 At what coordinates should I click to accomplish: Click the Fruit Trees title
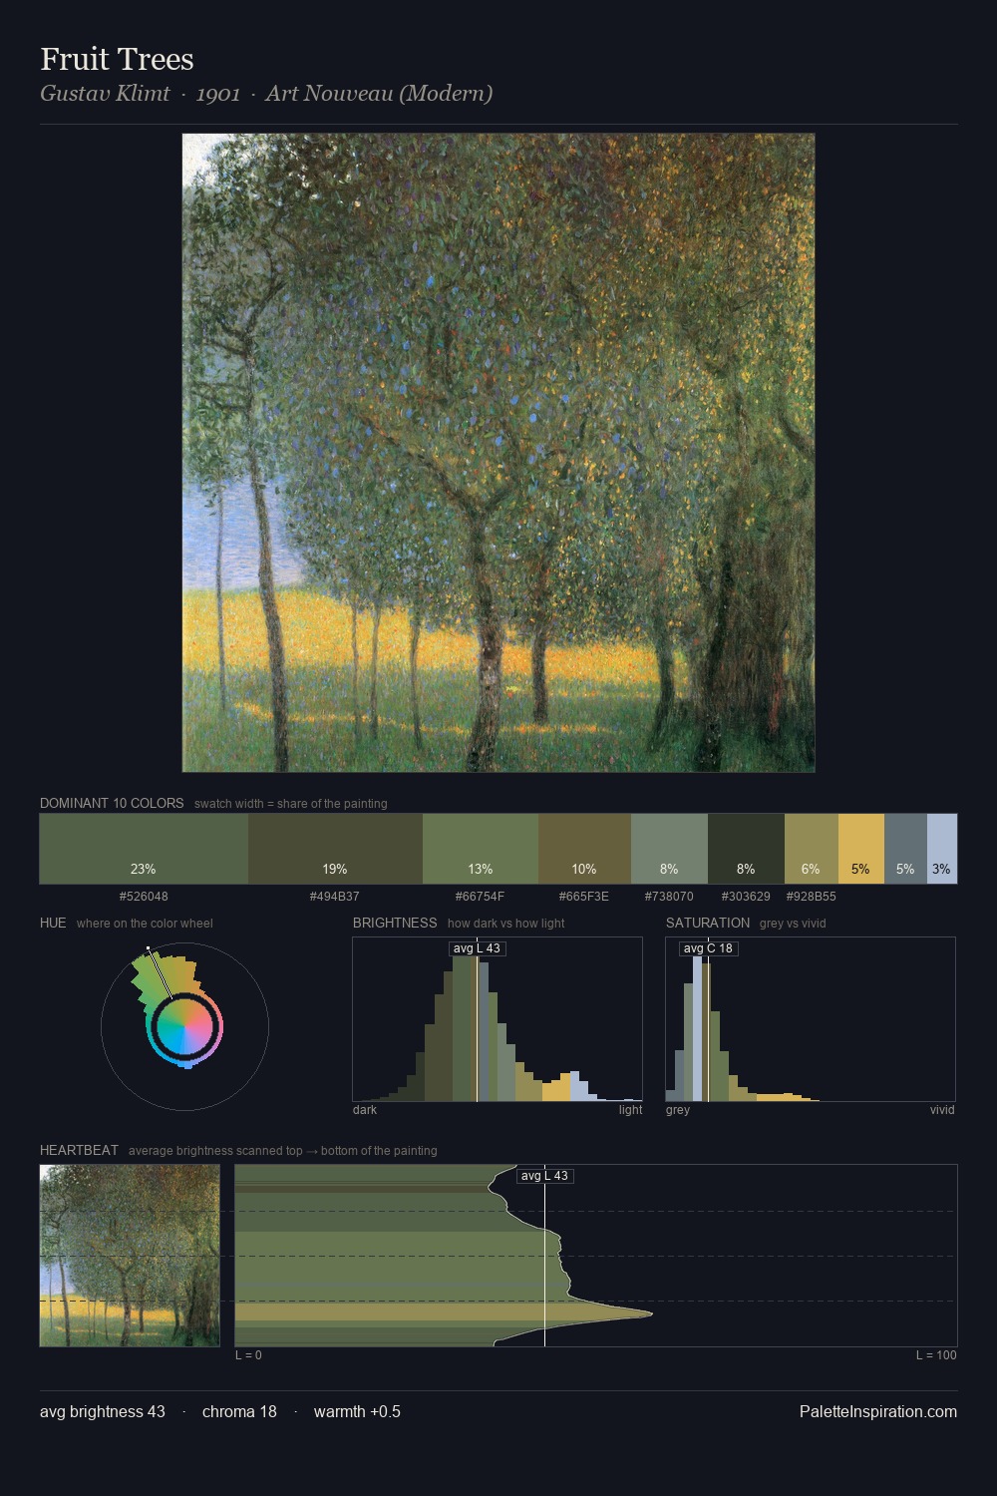117,59
